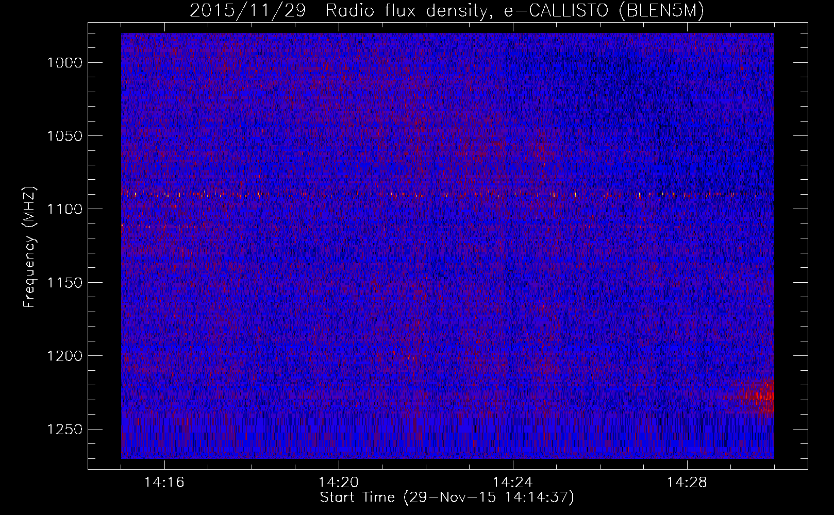The height and width of the screenshot is (515, 834).
Task: Click the 1100 frequency tick label
Action: (x=64, y=209)
